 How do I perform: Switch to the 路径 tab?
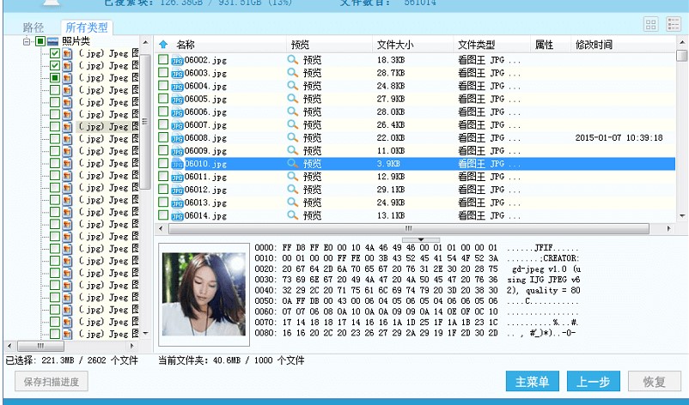(x=34, y=27)
